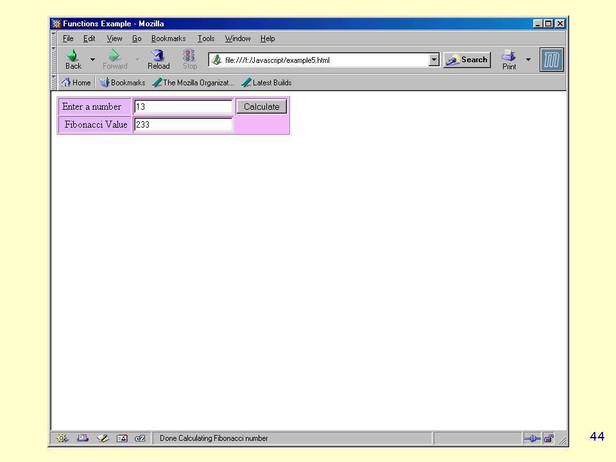Screen dimensions: 616x462
Task: Open the Window menu
Action: [237, 38]
